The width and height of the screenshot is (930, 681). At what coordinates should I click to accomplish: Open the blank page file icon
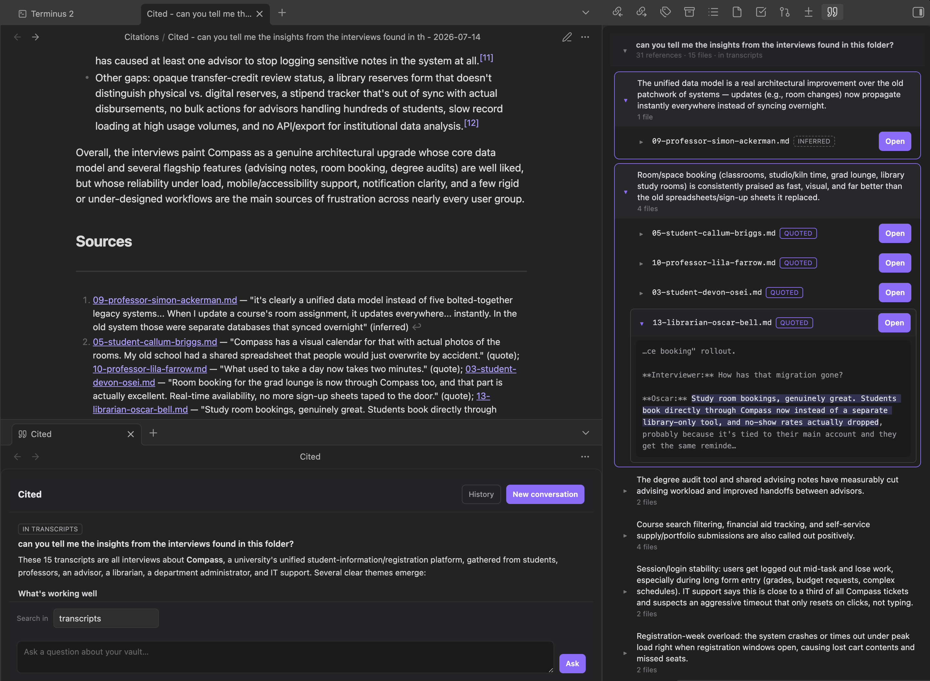tap(737, 12)
